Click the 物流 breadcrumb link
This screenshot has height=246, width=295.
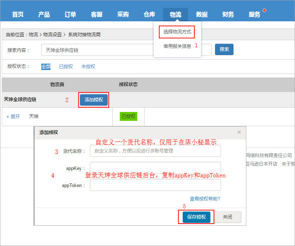[33, 34]
